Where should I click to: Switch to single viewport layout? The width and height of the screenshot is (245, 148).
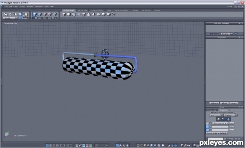[x=47, y=146]
